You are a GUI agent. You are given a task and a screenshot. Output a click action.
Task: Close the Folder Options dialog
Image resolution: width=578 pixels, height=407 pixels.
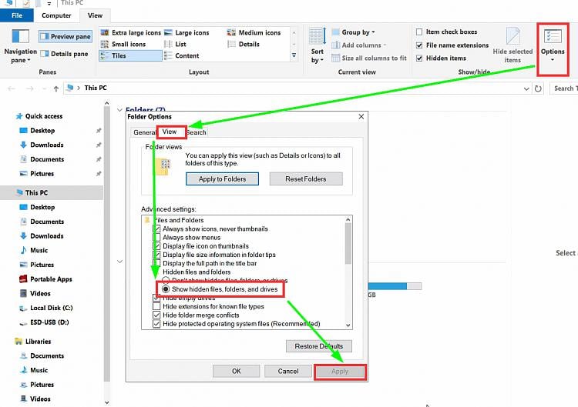pyautogui.click(x=361, y=117)
